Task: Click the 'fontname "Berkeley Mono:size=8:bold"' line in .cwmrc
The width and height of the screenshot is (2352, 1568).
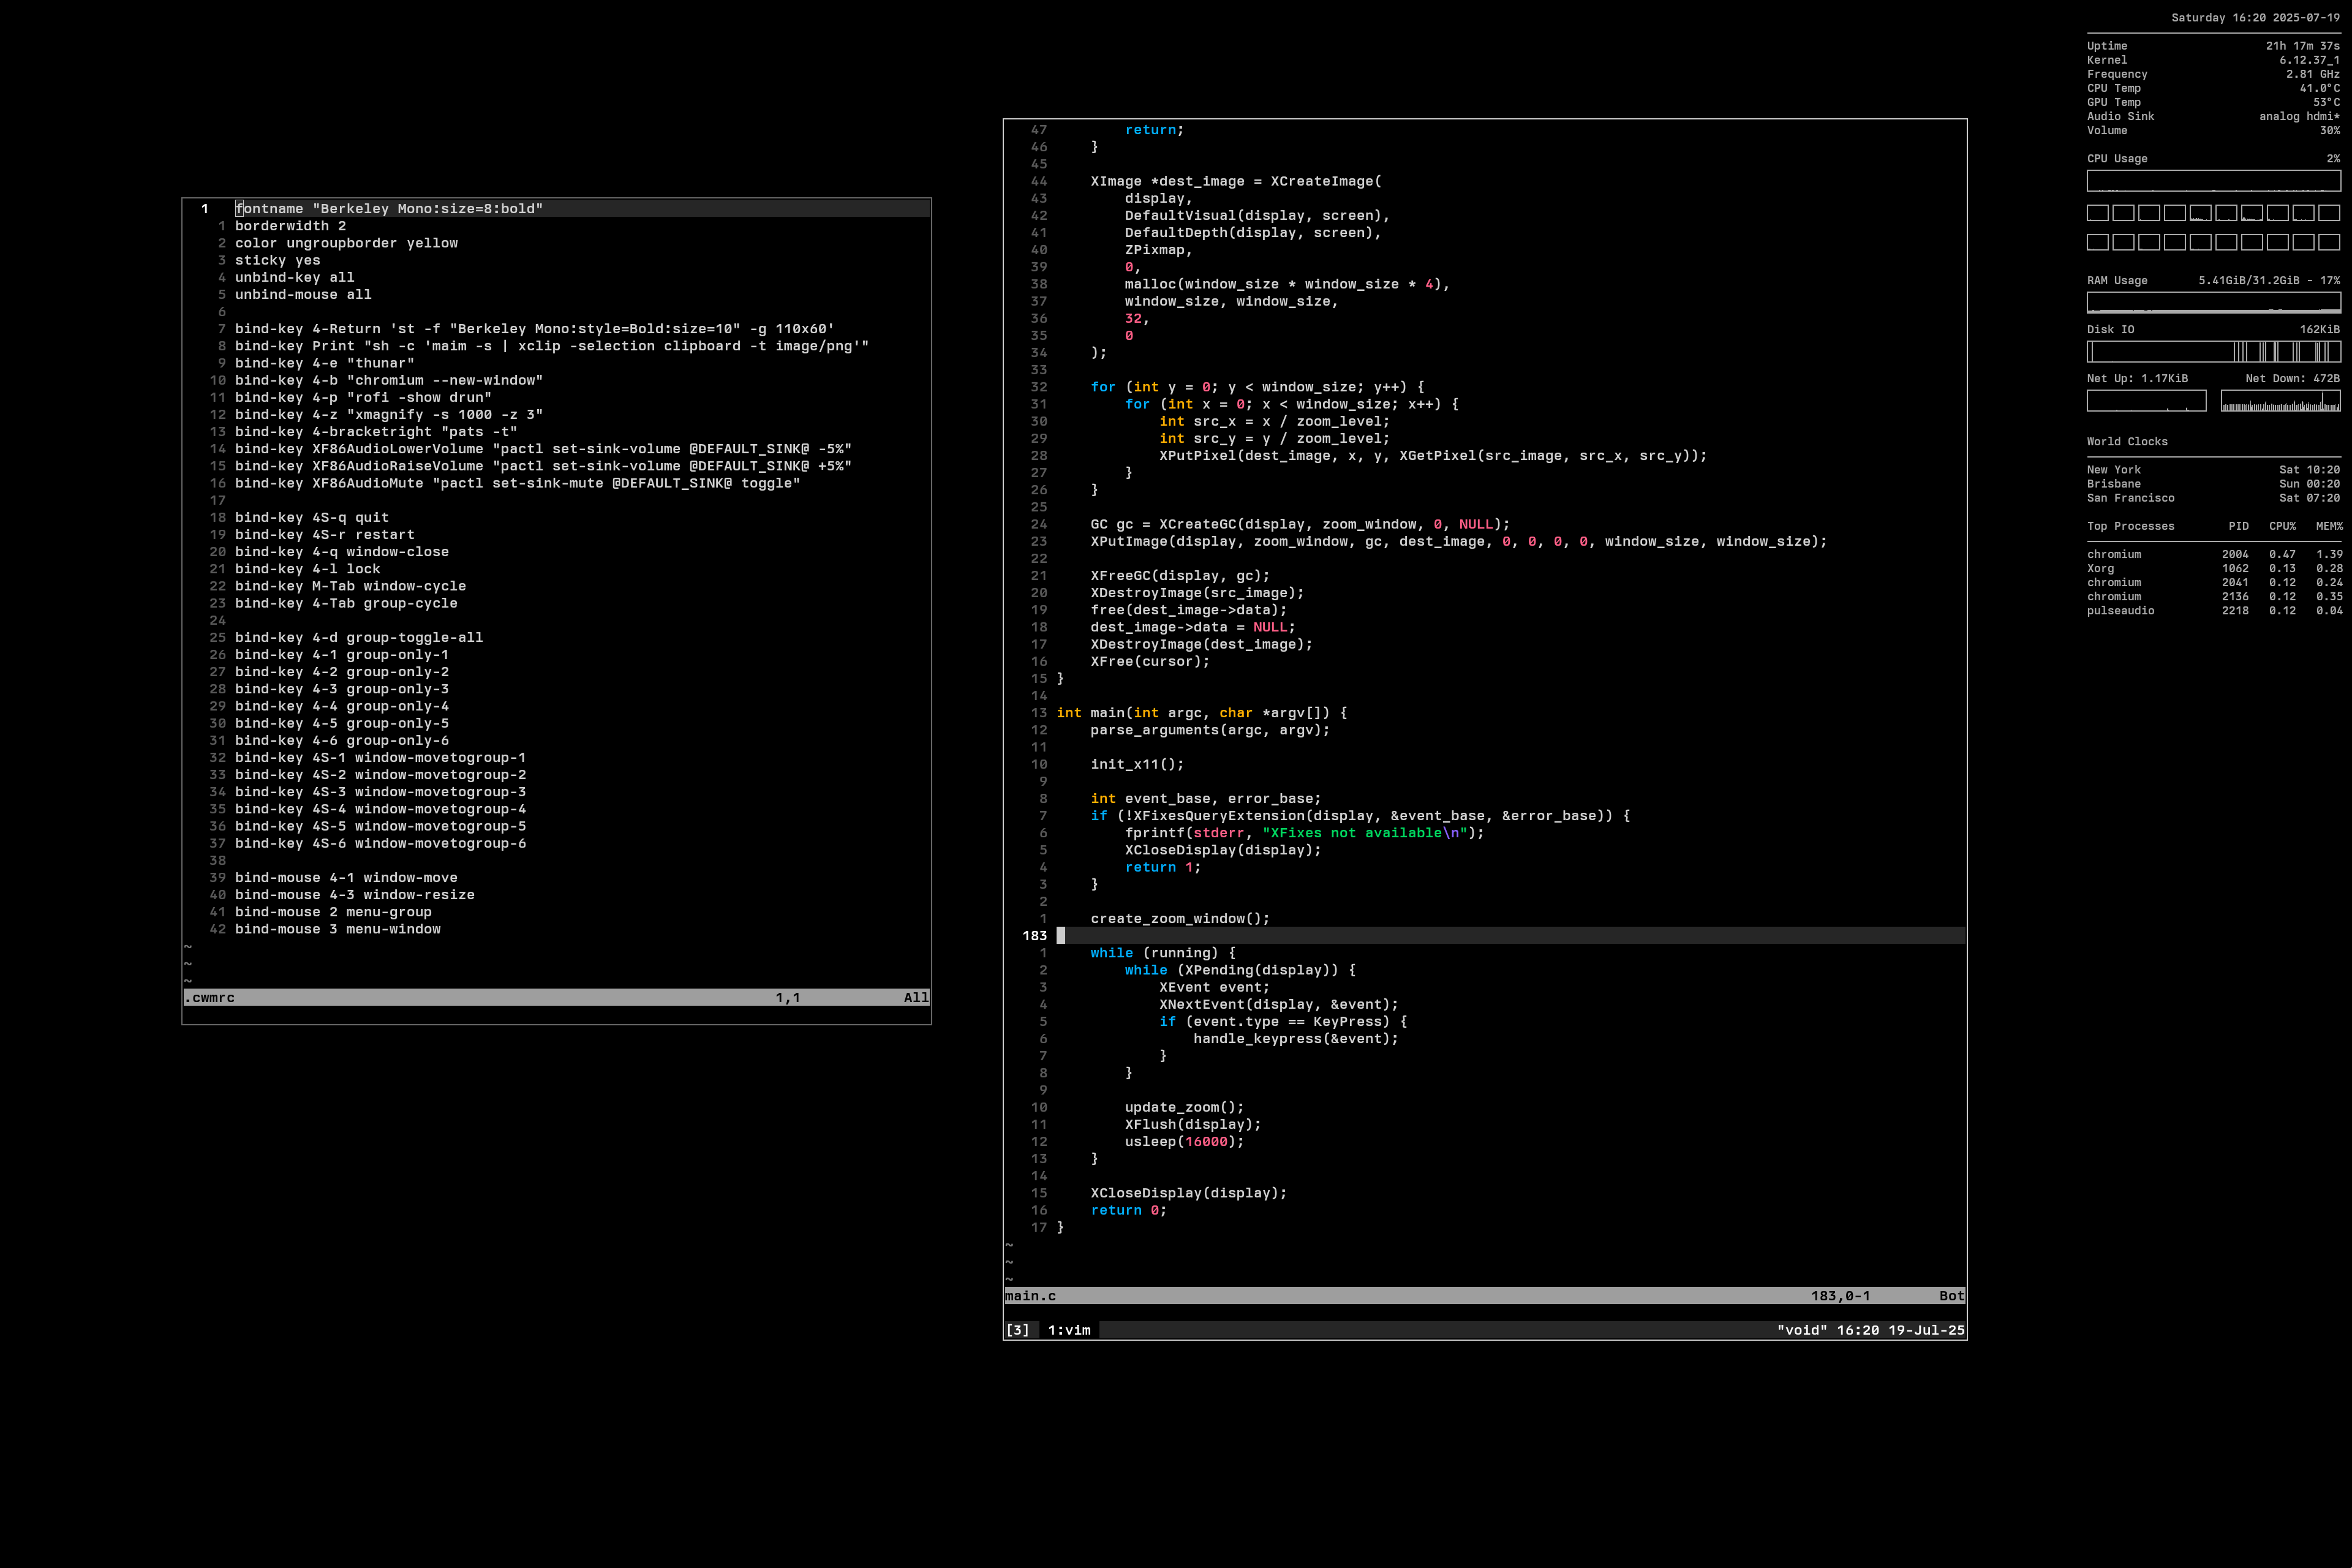Action: [x=389, y=208]
